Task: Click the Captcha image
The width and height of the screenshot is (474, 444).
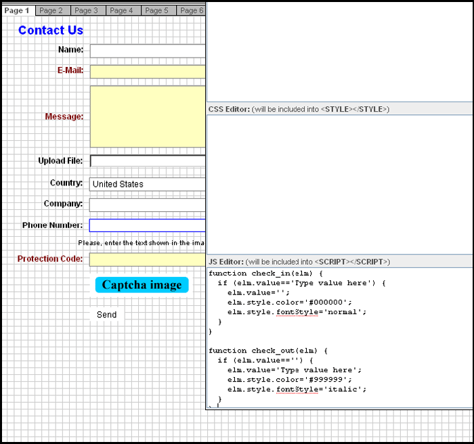Action: click(142, 285)
